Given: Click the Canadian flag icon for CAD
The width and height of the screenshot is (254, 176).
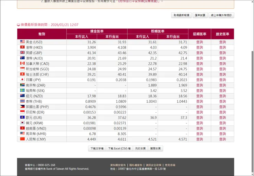Looking at the screenshot, I should click(x=22, y=63).
